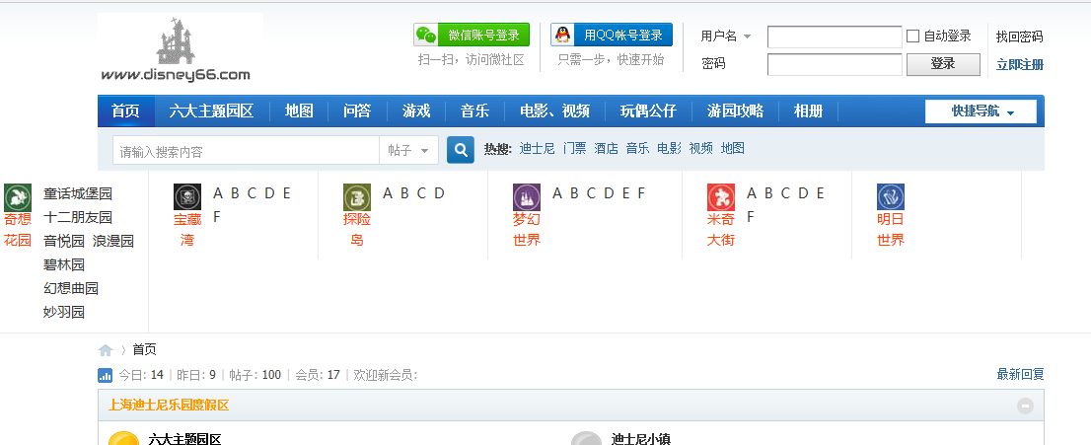Open 地图 nav tab

(x=299, y=111)
